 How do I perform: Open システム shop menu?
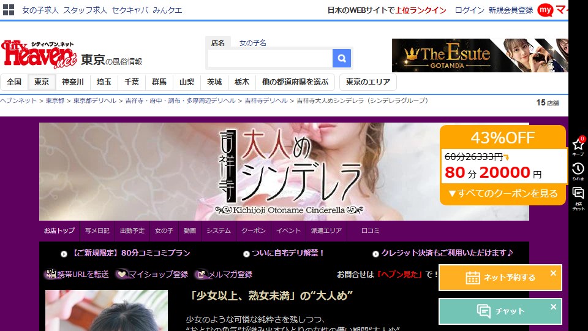point(219,231)
